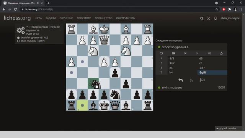
Task: Open Chrome three-dot menu
Action: 241,9
